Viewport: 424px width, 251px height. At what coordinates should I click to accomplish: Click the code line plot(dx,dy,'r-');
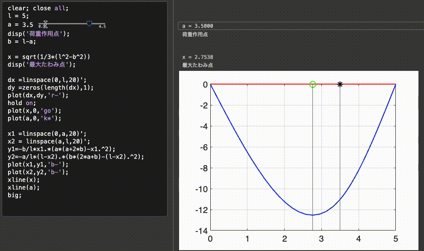(x=38, y=95)
